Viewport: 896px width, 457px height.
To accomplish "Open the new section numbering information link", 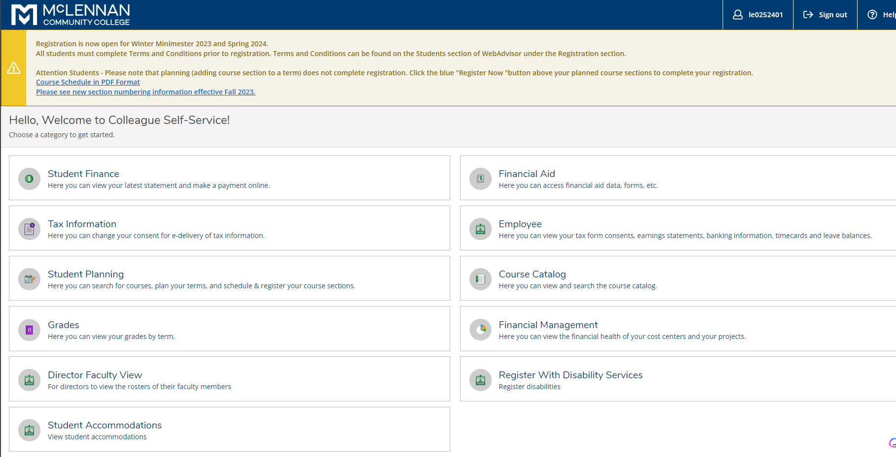I will click(x=145, y=92).
